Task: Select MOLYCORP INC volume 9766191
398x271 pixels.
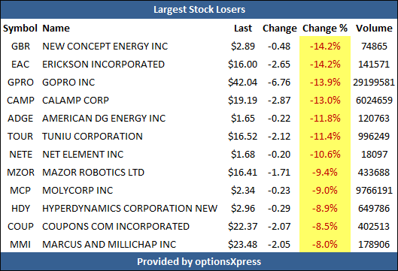Action: click(x=374, y=190)
